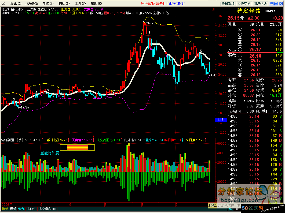The width and height of the screenshot is (285, 213).
Task: Jump to month 9 on the time axis
Action: pos(176,205)
